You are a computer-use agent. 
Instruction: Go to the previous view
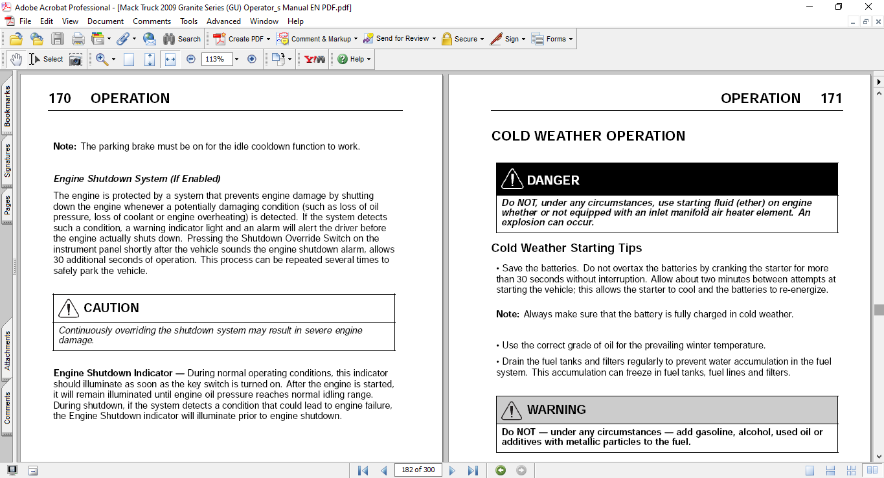point(501,470)
